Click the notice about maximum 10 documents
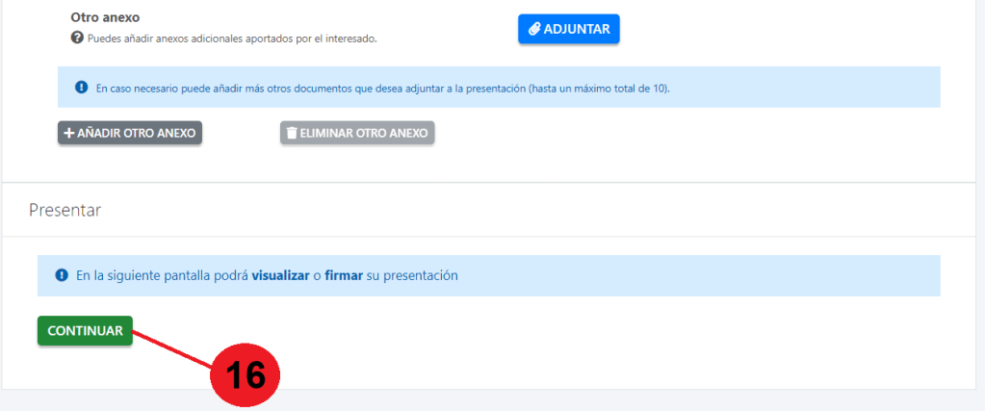The width and height of the screenshot is (985, 411). pyautogui.click(x=382, y=88)
